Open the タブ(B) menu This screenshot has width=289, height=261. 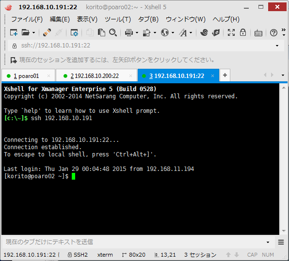pos(148,19)
